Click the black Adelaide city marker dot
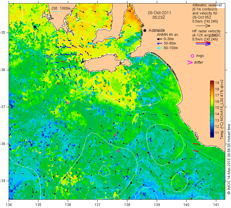Screen dimensions: 231x208 pyautogui.click(x=145, y=30)
